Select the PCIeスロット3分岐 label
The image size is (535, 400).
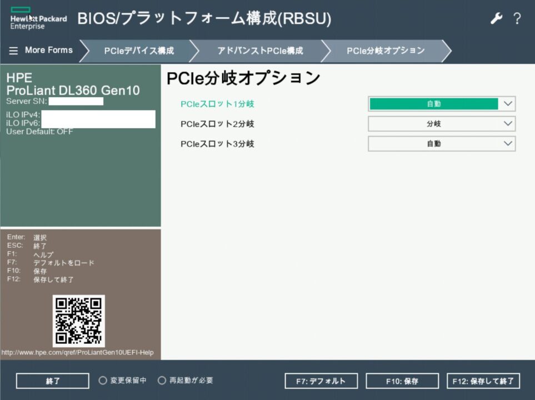(x=217, y=144)
